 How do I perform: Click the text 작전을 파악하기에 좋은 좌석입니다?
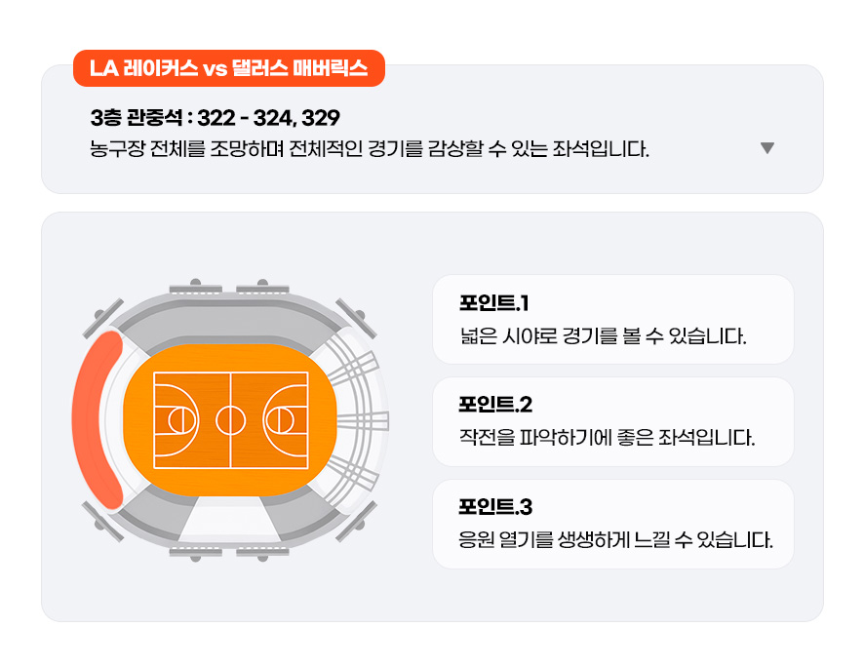click(x=607, y=438)
